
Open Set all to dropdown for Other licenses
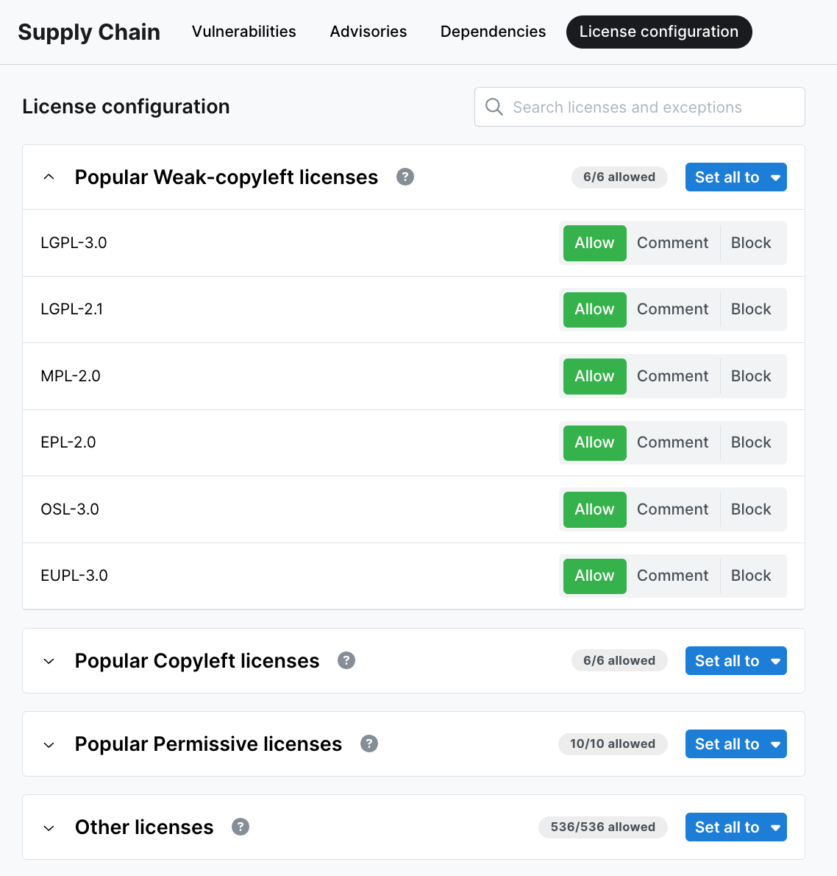(x=736, y=827)
